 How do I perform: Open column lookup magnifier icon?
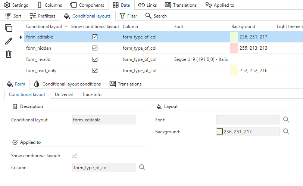pyautogui.click(x=142, y=167)
